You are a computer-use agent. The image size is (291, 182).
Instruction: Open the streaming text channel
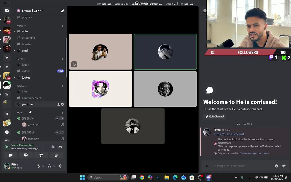coord(40,38)
